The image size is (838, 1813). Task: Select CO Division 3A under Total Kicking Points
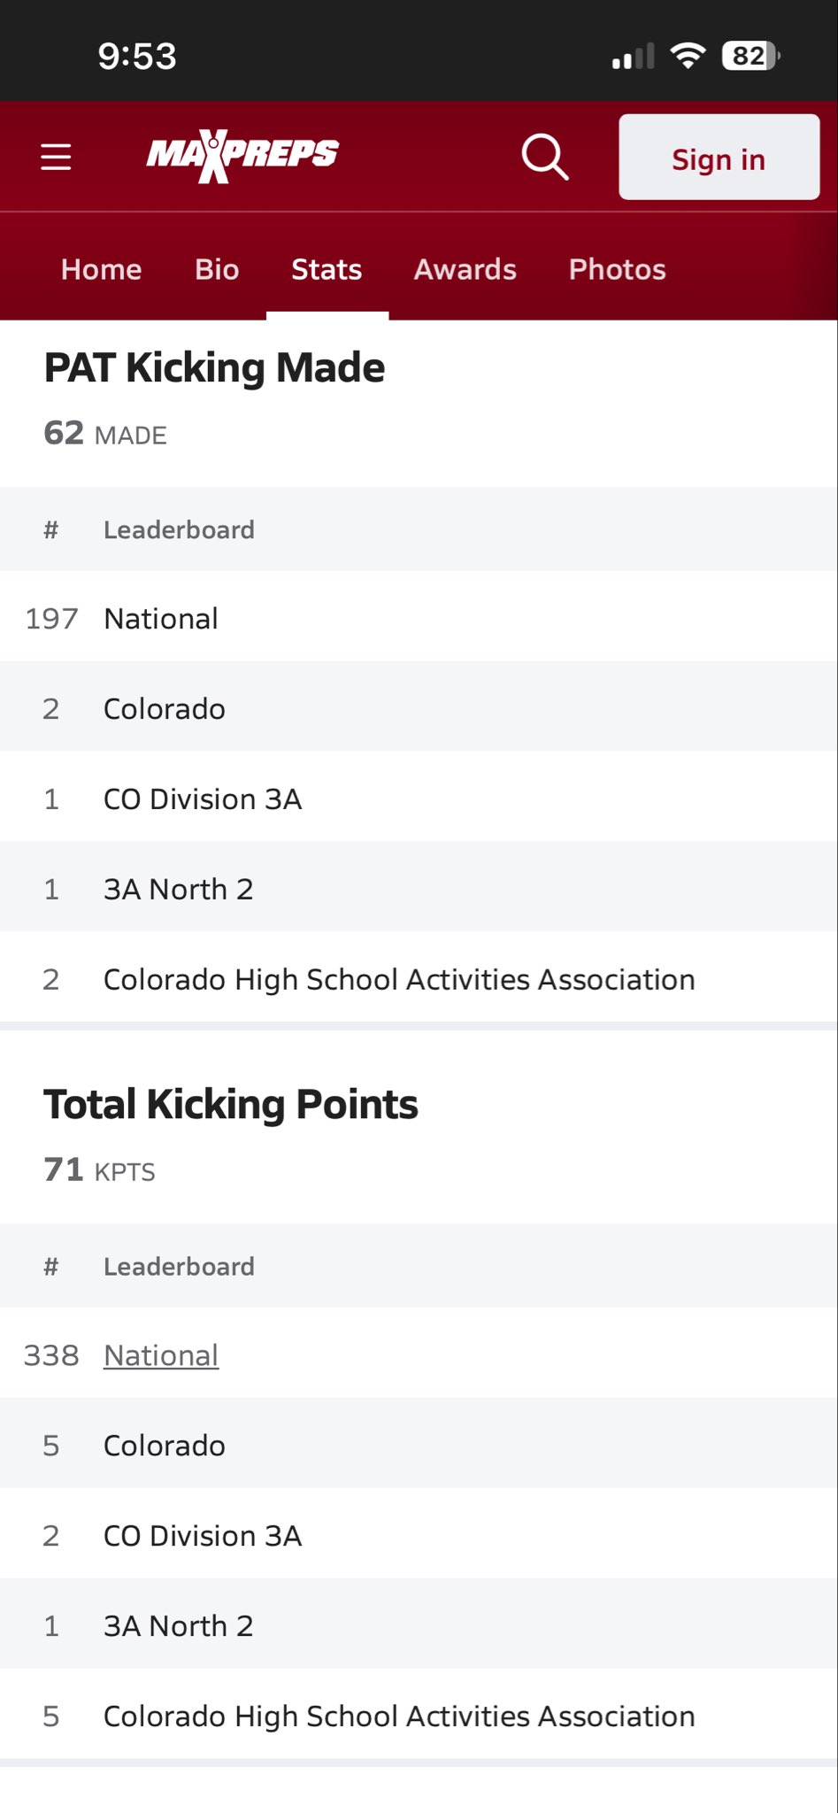203,1536
